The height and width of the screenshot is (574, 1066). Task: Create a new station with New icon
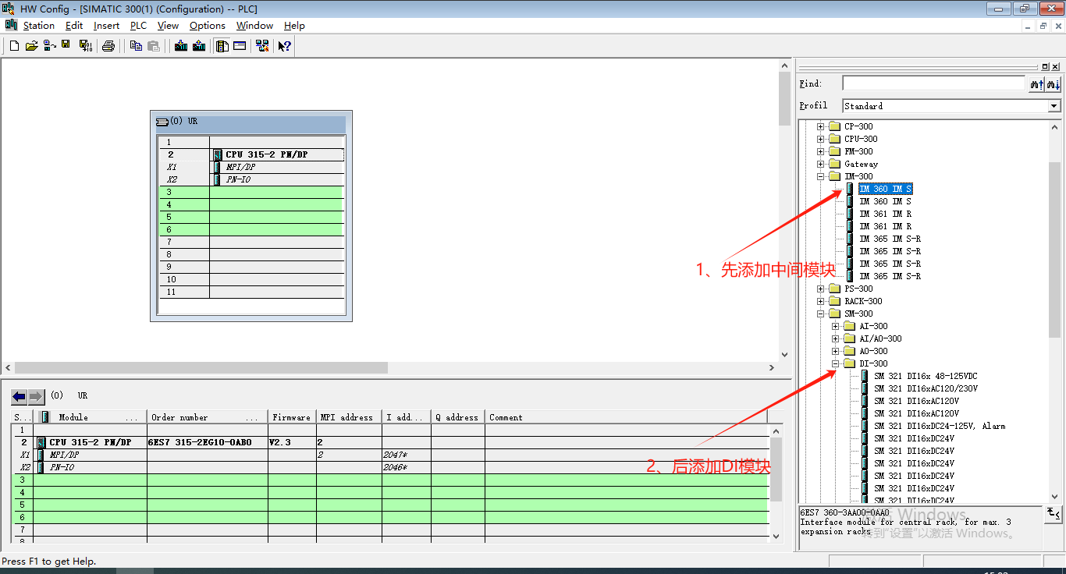coord(14,46)
